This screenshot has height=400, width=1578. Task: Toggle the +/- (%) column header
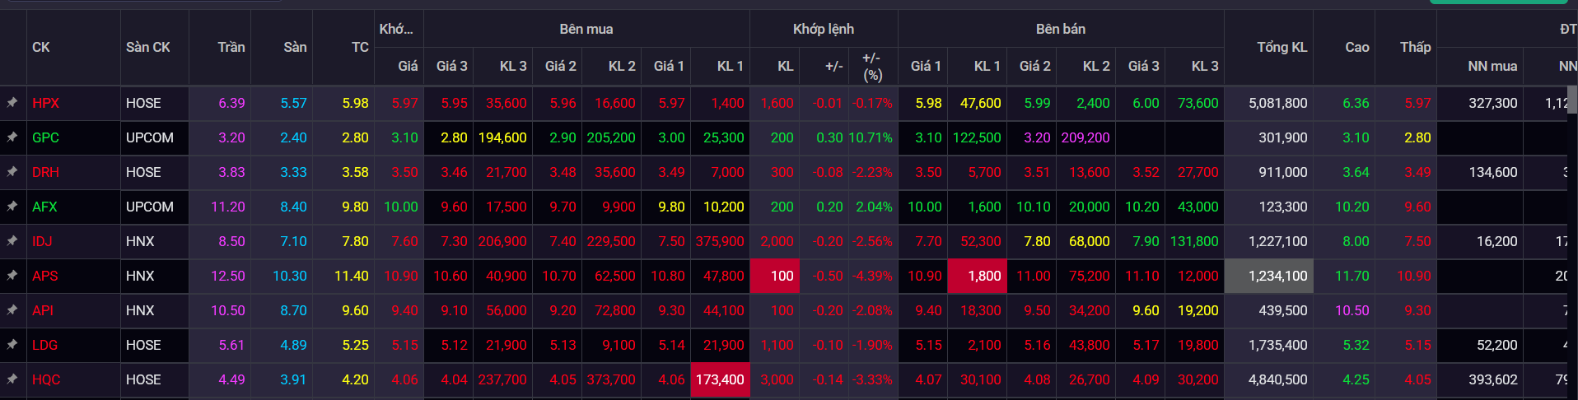click(x=872, y=66)
